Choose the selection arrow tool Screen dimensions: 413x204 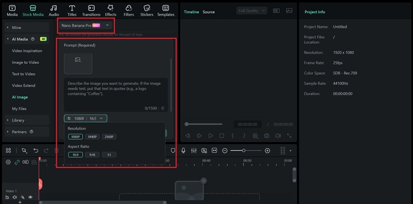click(x=24, y=150)
